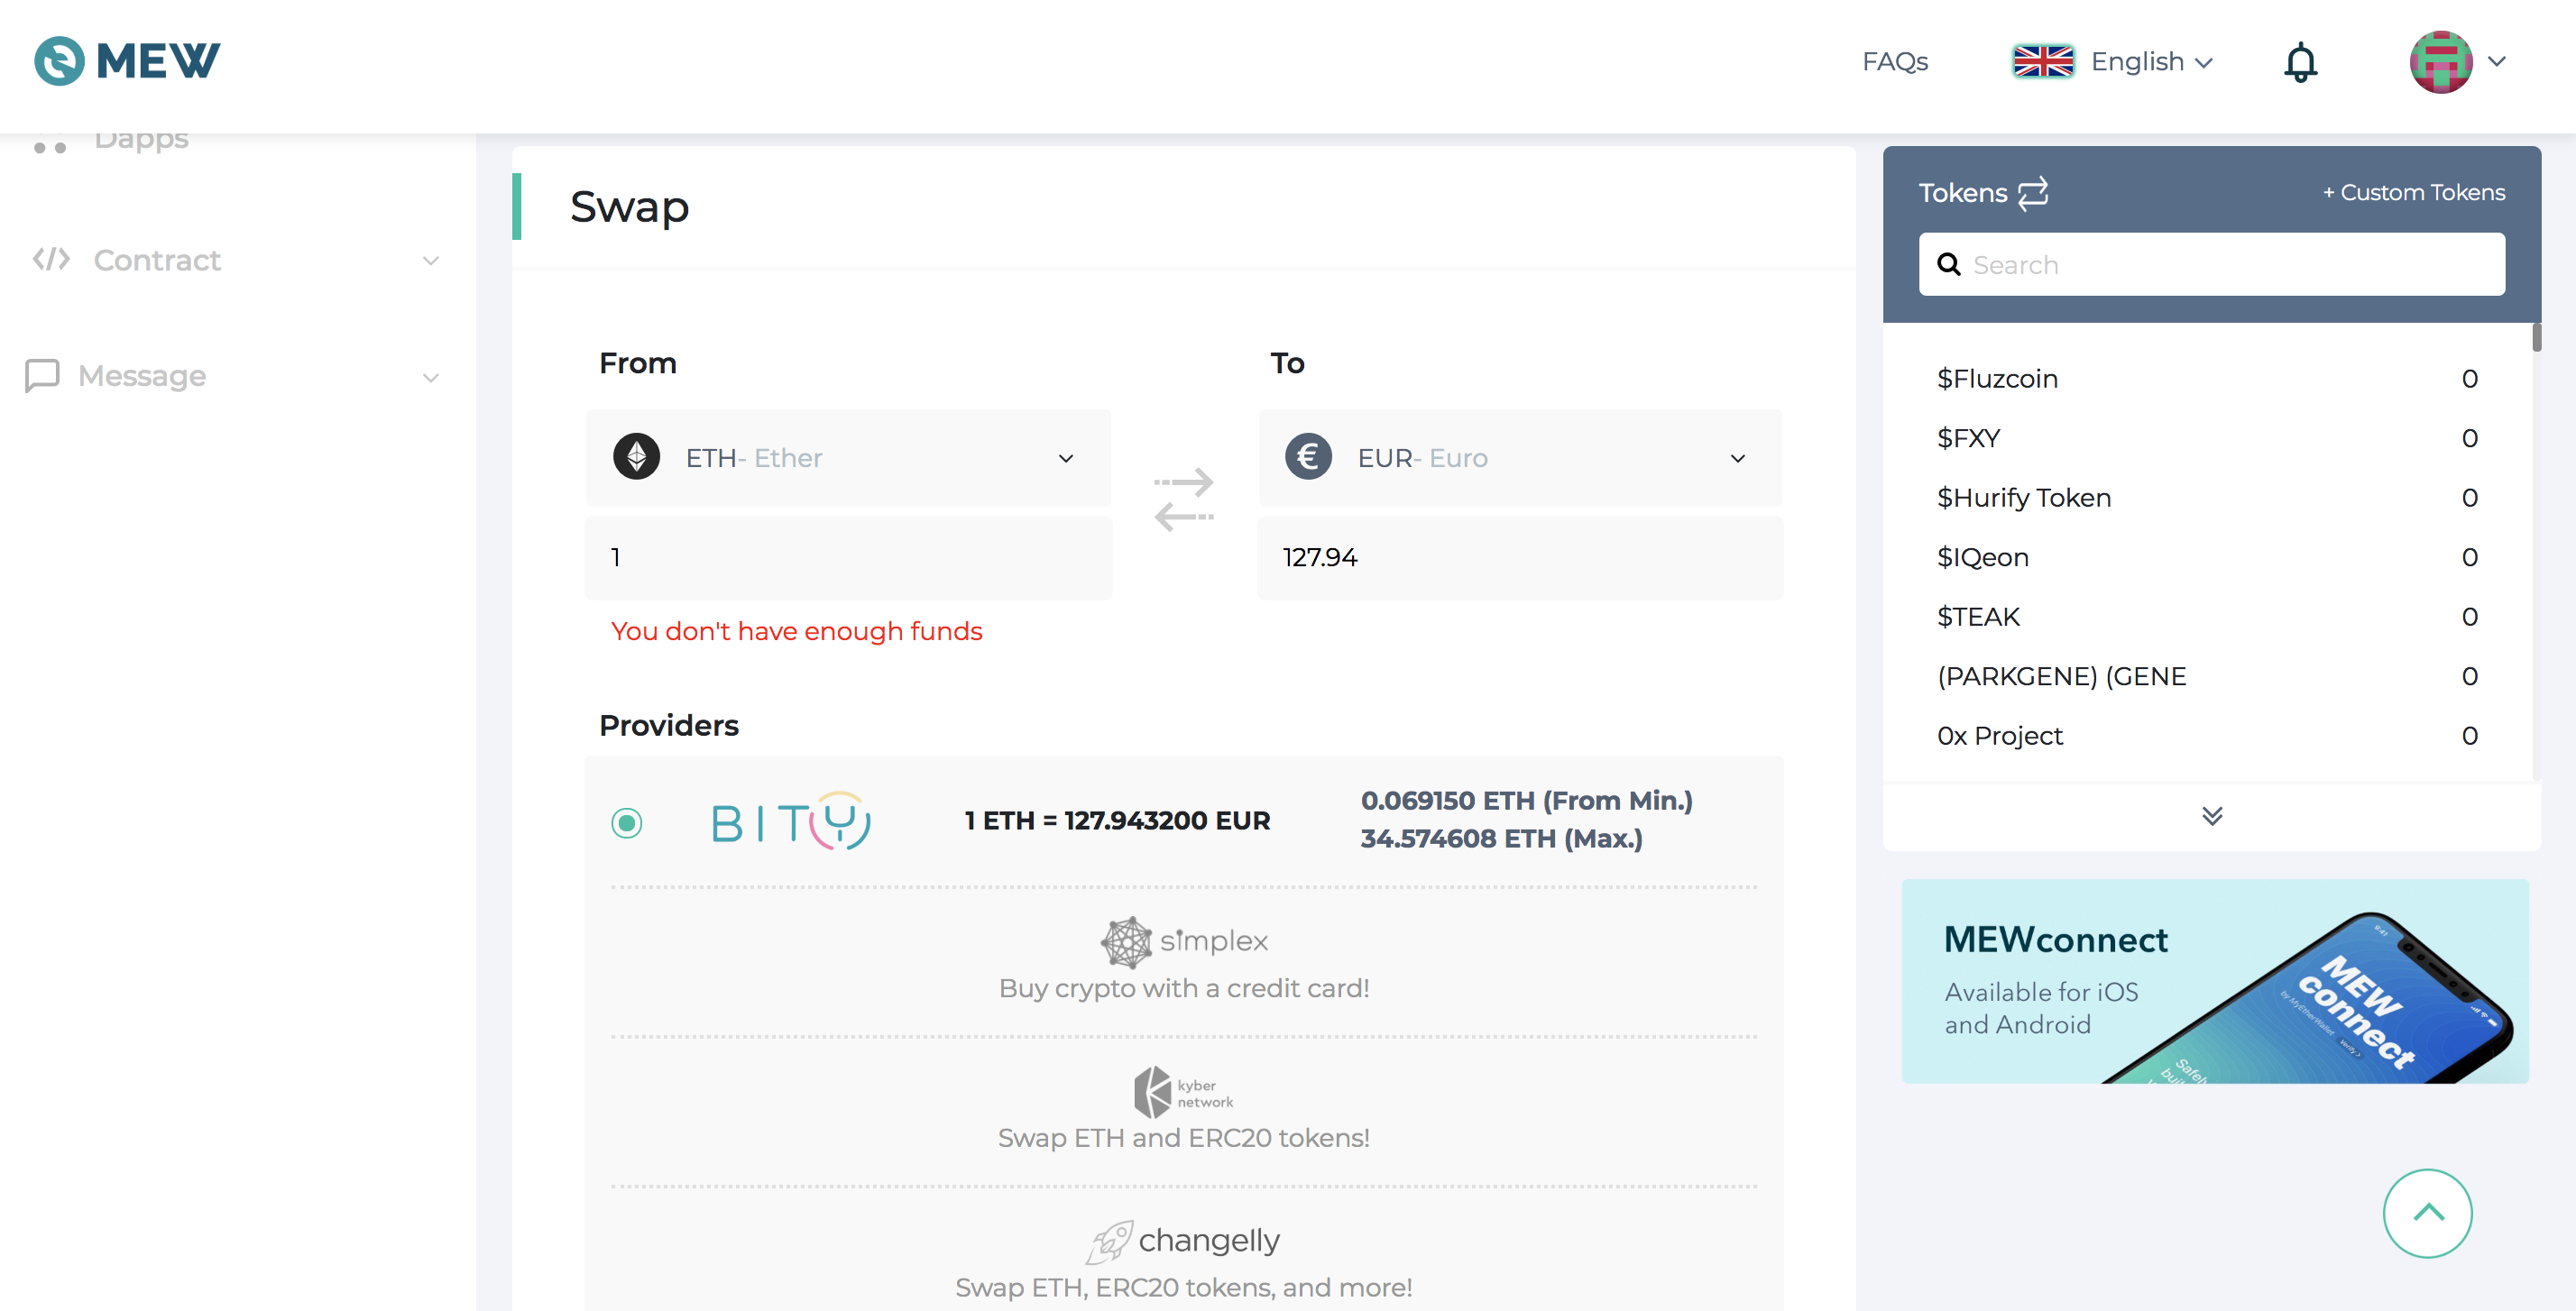Viewport: 2576px width, 1311px height.
Task: Expand the account menu chevron
Action: pos(2497,62)
